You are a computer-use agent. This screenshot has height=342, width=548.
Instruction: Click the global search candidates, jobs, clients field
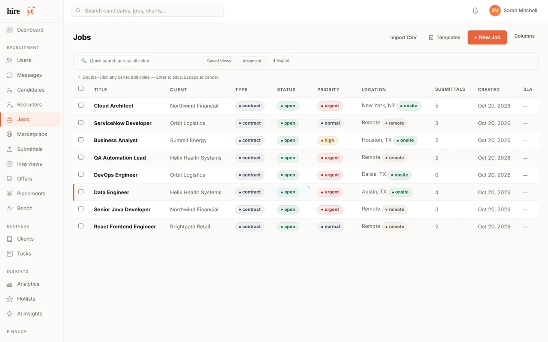(148, 11)
